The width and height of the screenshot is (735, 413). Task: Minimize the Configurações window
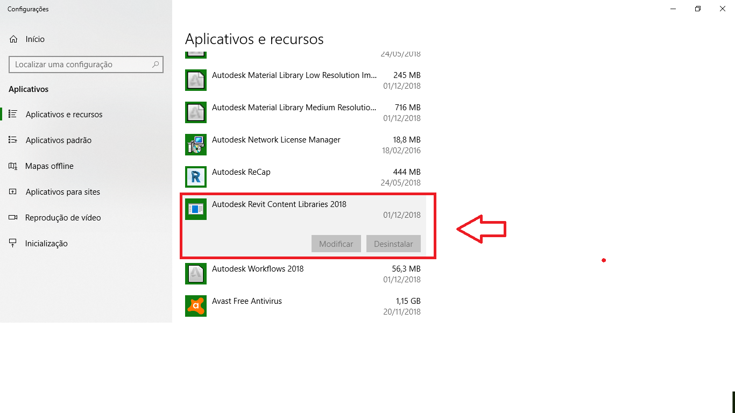tap(673, 9)
